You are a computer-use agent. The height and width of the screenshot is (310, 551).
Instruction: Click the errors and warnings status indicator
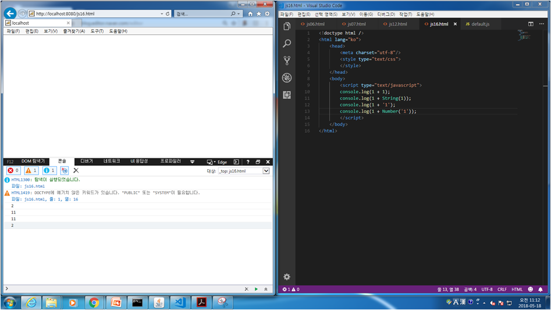(291, 289)
